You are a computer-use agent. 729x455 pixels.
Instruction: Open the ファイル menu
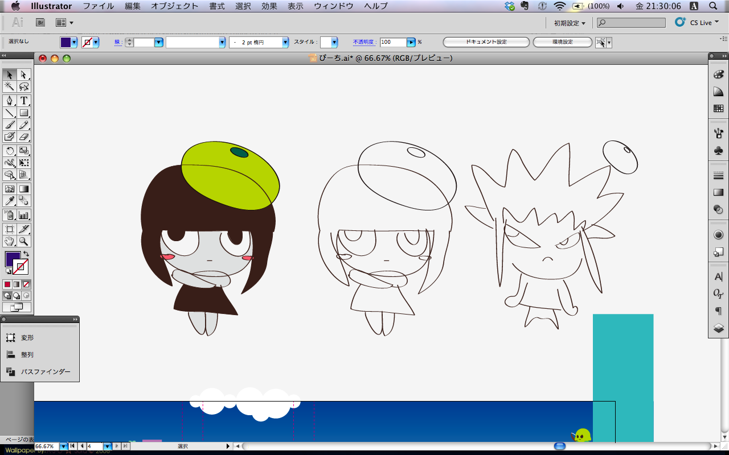(98, 6)
